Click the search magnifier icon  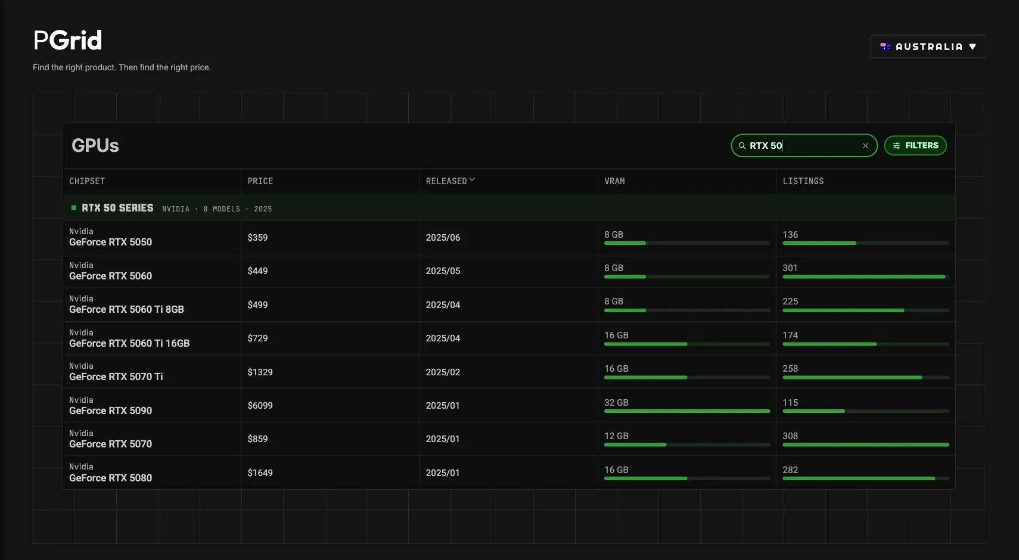(742, 145)
